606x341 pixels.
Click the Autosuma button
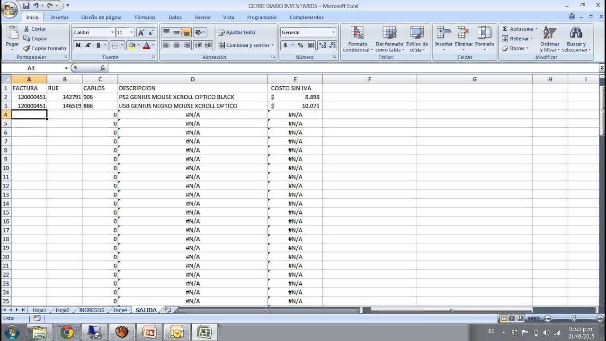[518, 29]
